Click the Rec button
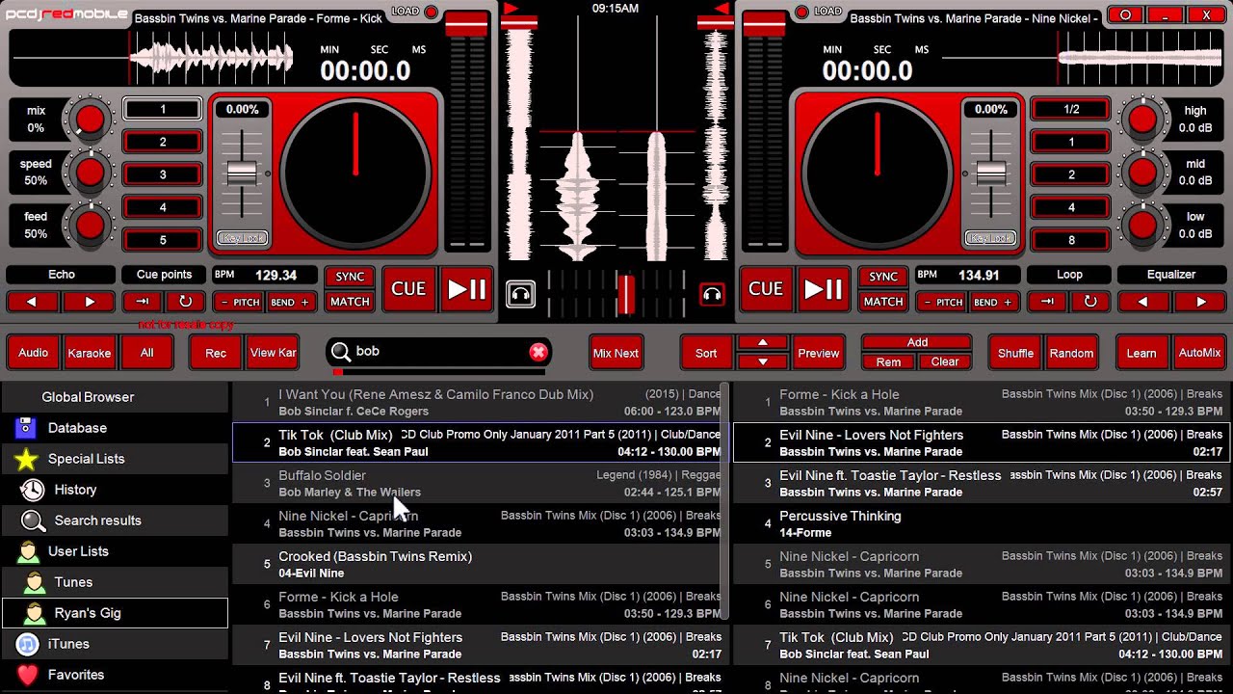The image size is (1233, 694). (x=216, y=353)
